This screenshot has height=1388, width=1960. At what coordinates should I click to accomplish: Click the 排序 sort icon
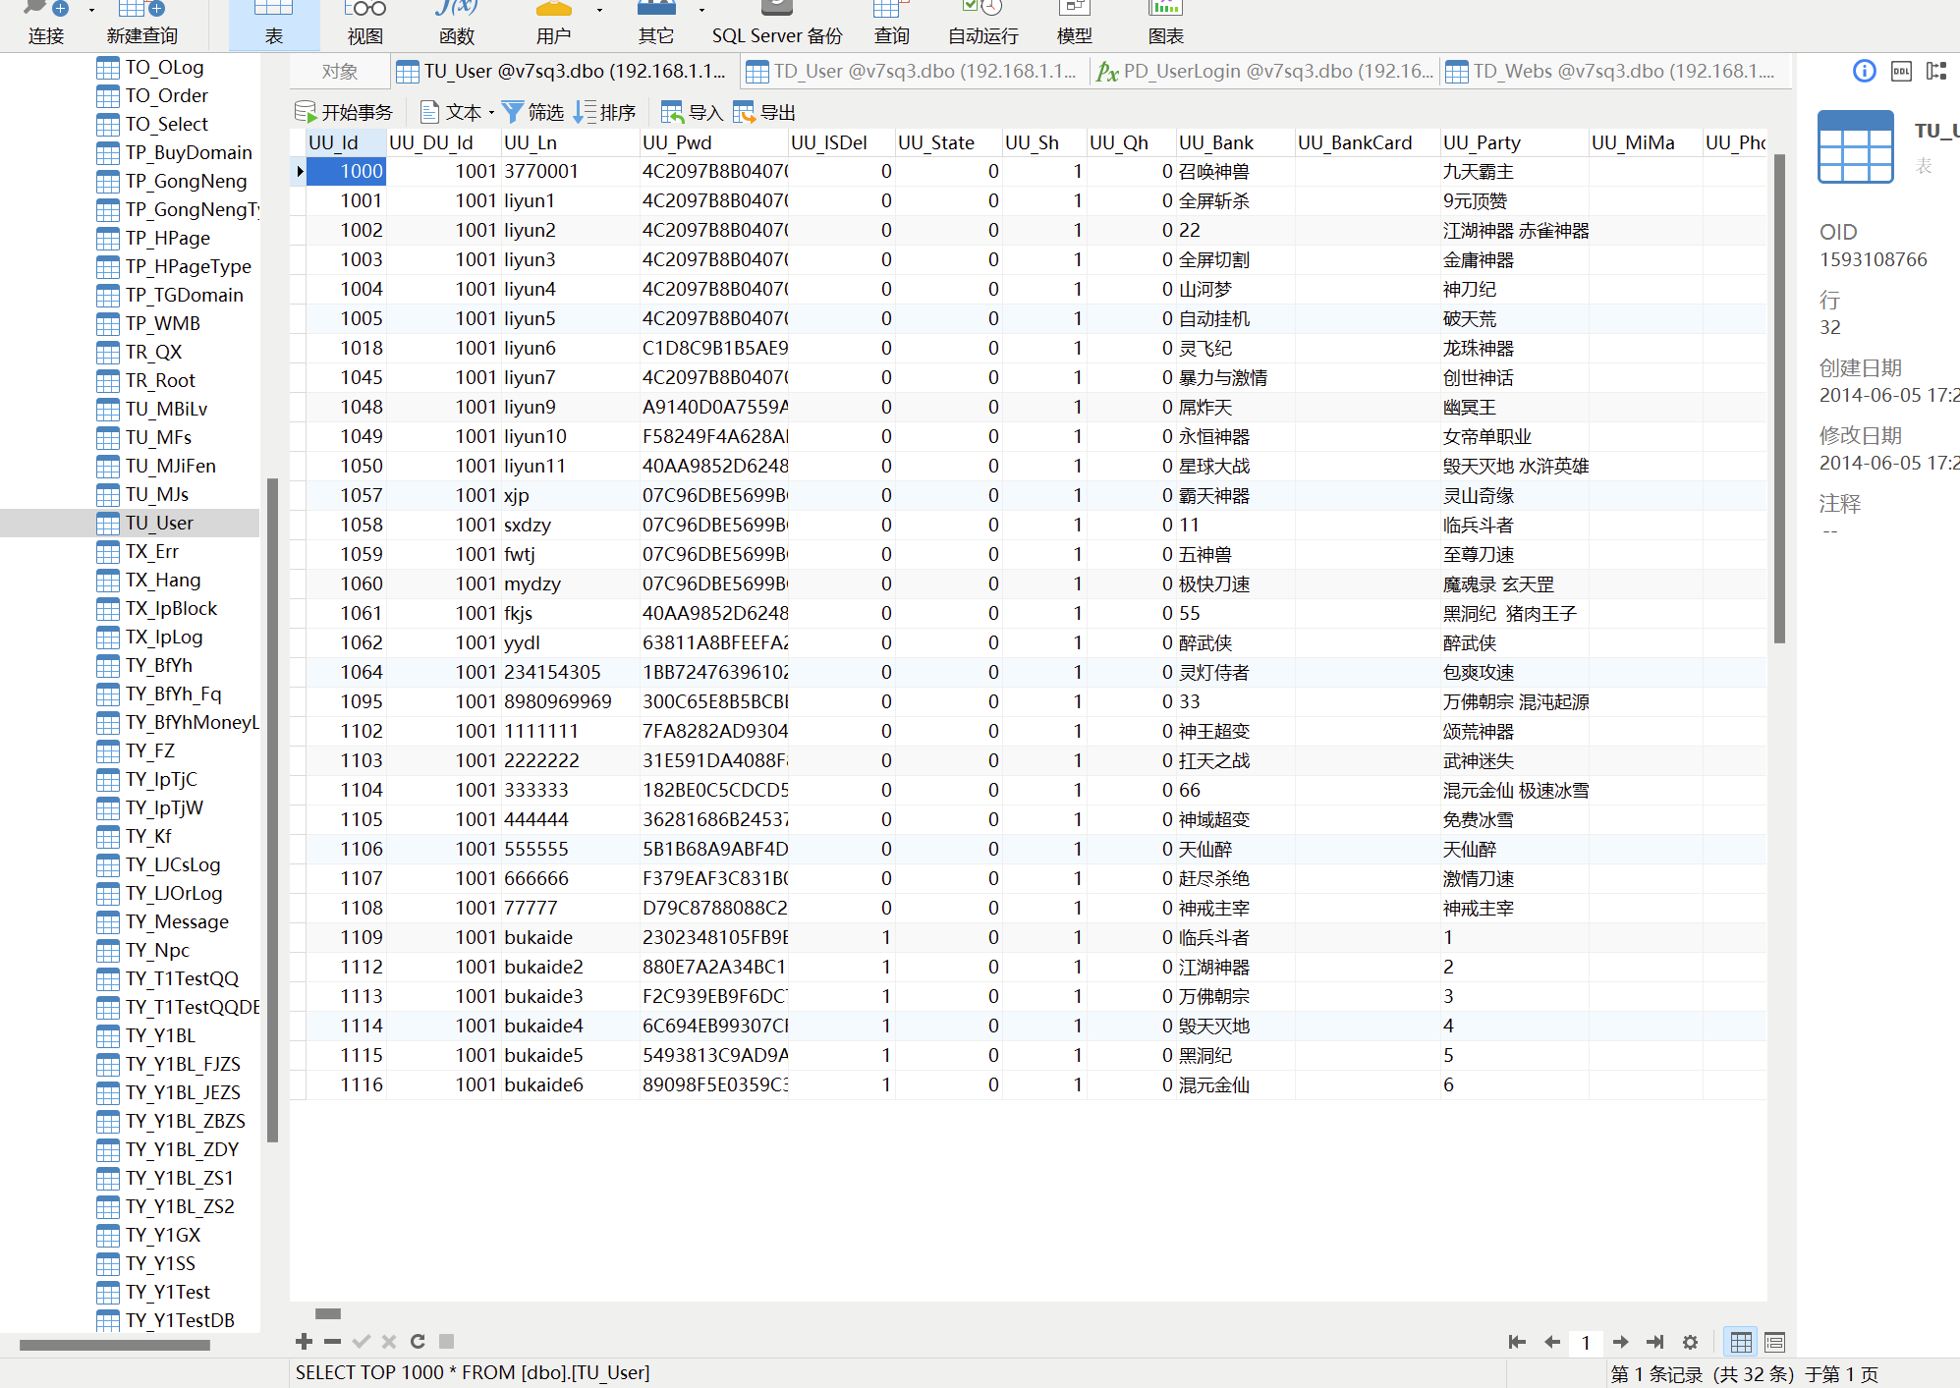point(586,112)
